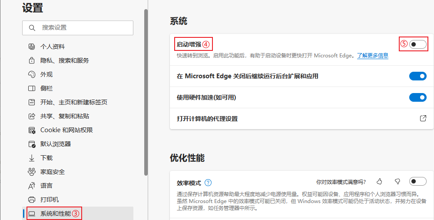Screen dimensions: 434x220
Task: Click the download arrow icon beside 下载
Action: [x=31, y=158]
